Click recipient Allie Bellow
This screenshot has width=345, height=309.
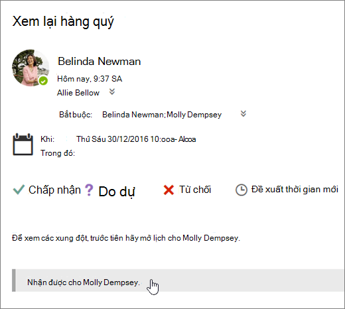(x=78, y=93)
